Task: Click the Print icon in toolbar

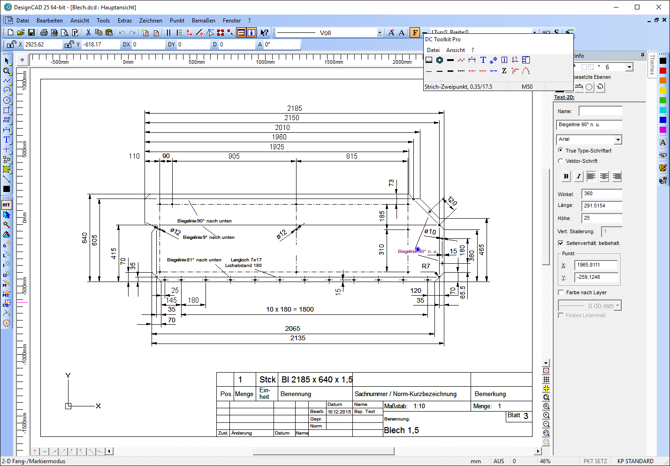Action: [x=44, y=32]
